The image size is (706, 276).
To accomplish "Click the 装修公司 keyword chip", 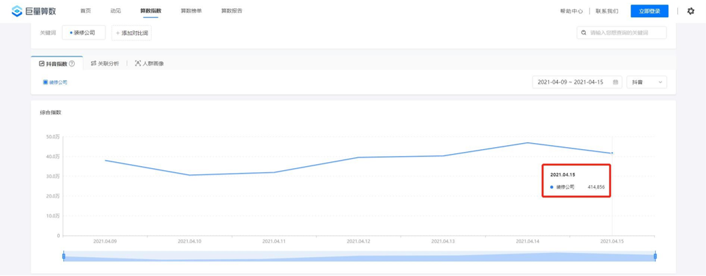I will [84, 33].
